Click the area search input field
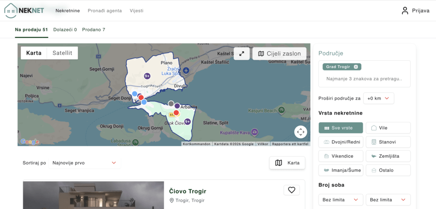Image resolution: width=436 pixels, height=209 pixels. pos(364,79)
